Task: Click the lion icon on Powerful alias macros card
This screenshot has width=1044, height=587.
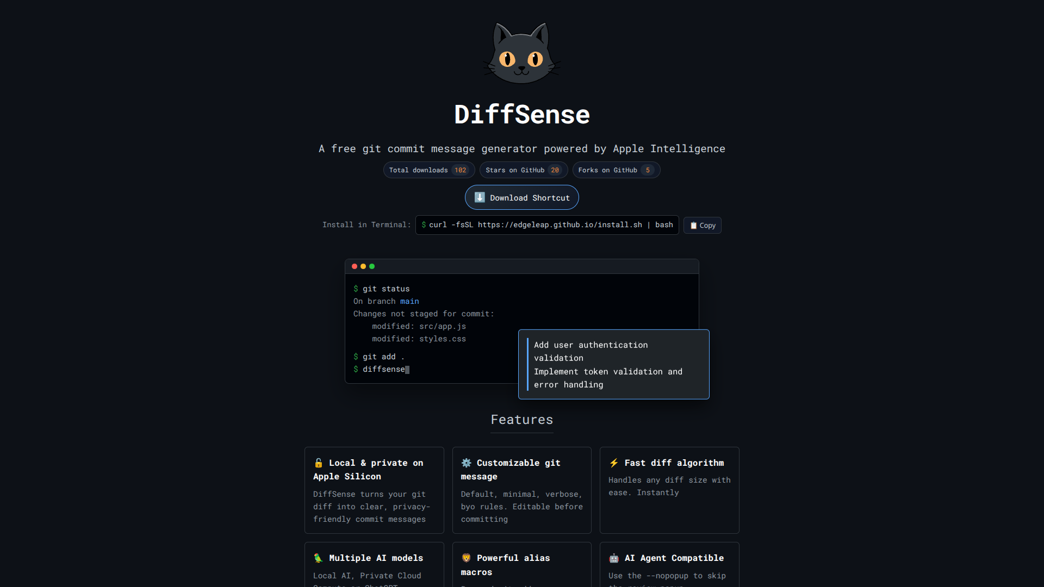Action: click(466, 558)
